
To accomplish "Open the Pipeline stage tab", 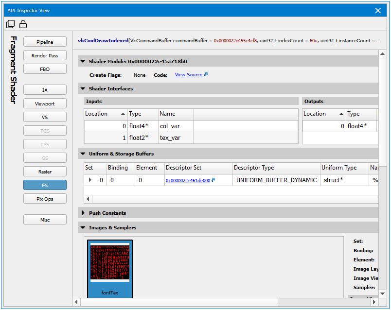I will tap(45, 42).
